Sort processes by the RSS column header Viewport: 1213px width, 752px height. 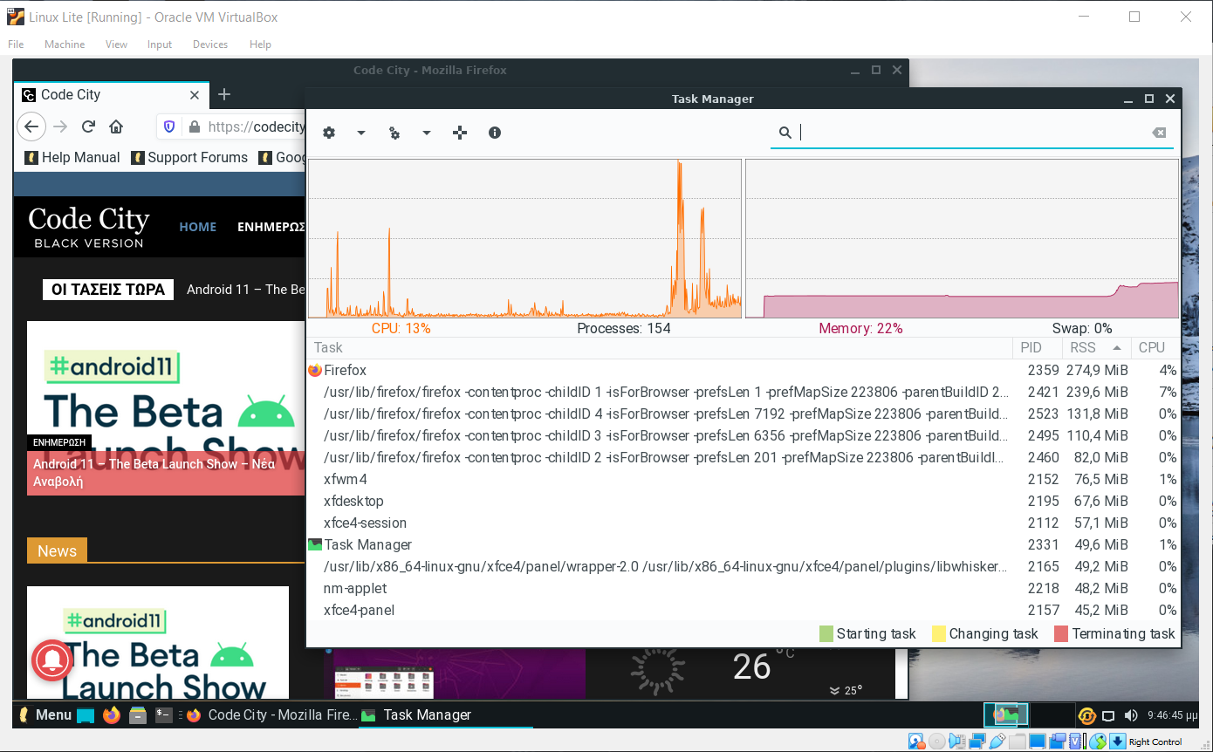1095,347
